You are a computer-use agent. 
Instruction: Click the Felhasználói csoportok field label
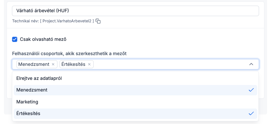(x=69, y=54)
